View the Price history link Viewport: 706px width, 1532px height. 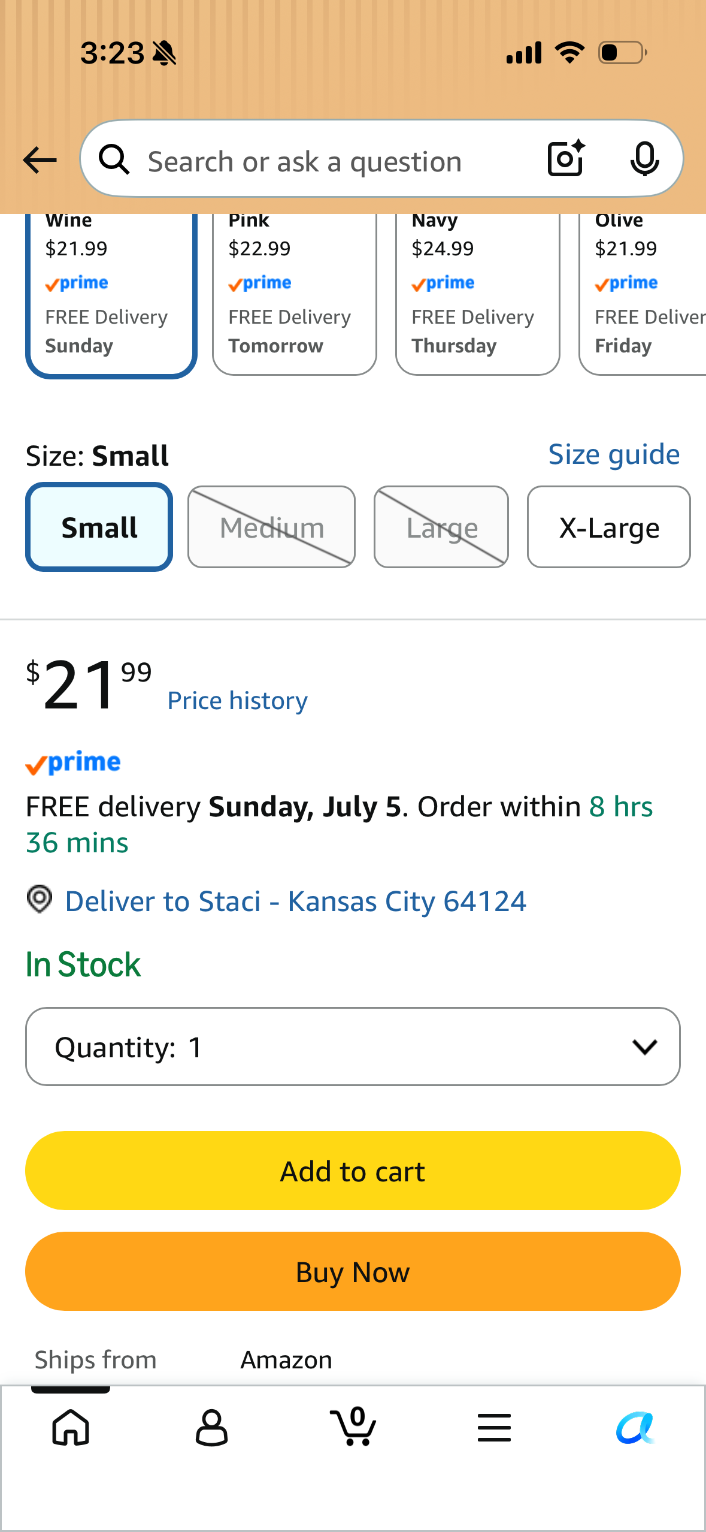(238, 700)
